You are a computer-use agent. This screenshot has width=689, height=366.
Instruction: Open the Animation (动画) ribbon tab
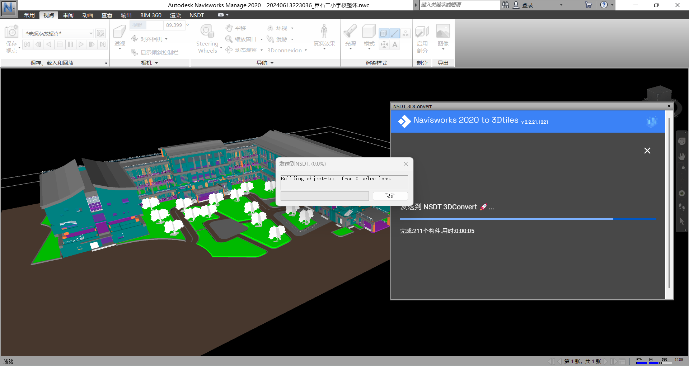88,15
